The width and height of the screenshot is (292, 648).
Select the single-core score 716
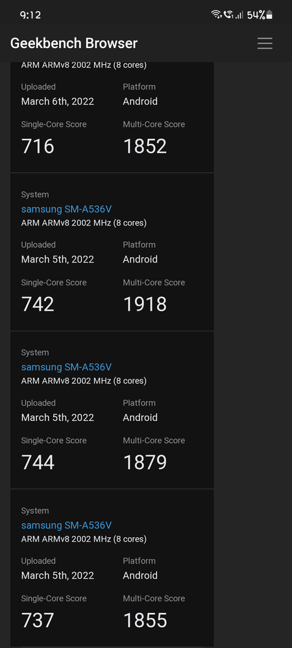38,147
